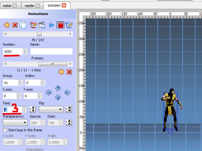Image resolution: width=202 pixels, height=151 pixels.
Task: Increase Index value with up stepper
Action: 42,81
